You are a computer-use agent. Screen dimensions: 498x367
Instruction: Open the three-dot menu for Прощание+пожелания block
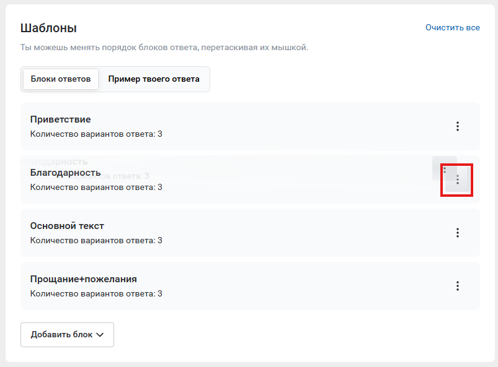tap(458, 286)
